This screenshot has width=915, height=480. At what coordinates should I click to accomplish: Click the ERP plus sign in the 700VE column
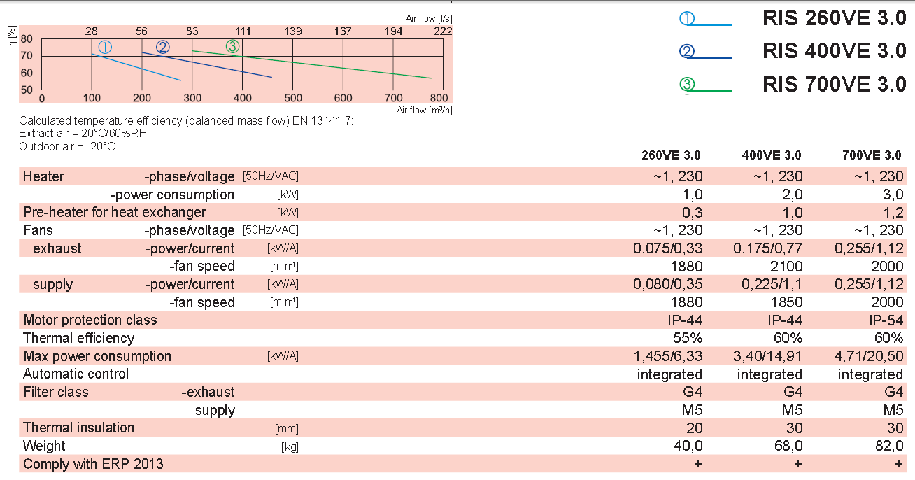[899, 464]
